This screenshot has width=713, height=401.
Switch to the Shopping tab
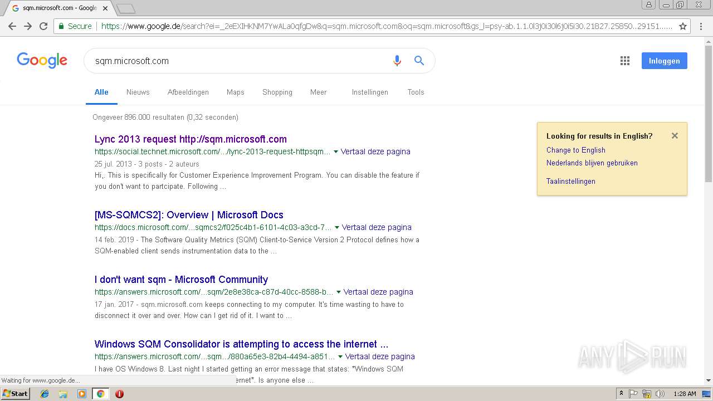pyautogui.click(x=277, y=92)
